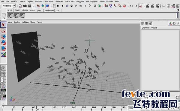Expand the shelf options arrow menu
Viewport: 180px width, 111px height.
click(x=4, y=18)
